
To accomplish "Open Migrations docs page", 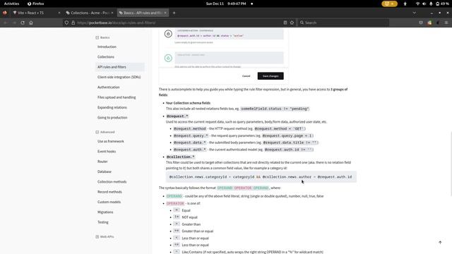I will click(x=105, y=212).
